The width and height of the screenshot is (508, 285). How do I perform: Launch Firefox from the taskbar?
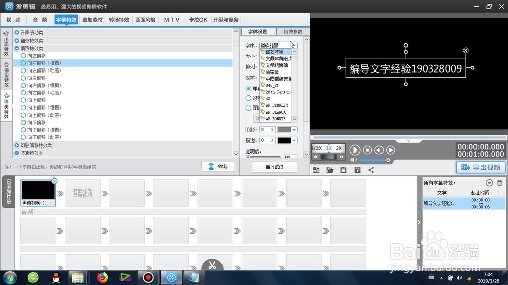click(102, 277)
